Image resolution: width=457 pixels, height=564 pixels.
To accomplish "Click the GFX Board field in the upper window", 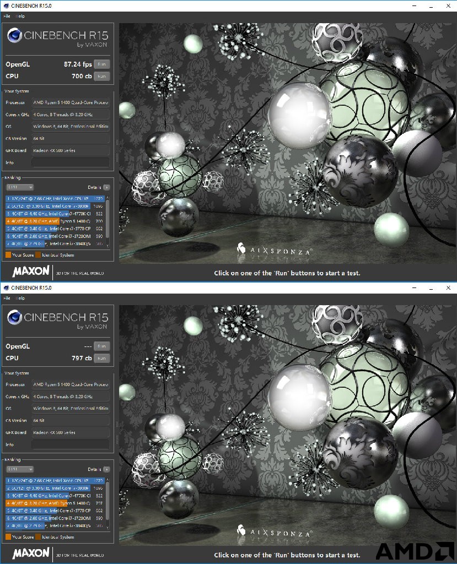I will click(71, 150).
